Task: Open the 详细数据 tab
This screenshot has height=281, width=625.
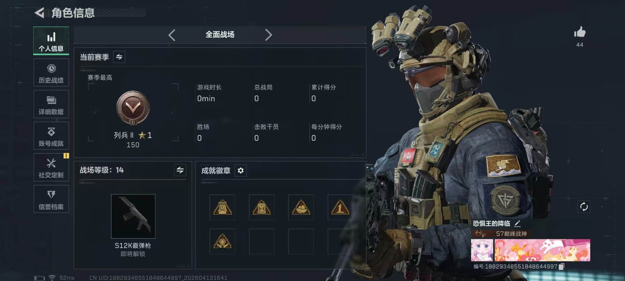Action: [51, 104]
